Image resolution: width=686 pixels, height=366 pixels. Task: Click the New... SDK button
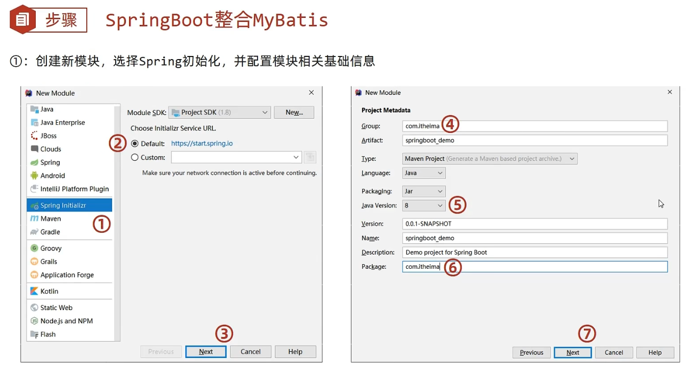(x=294, y=112)
